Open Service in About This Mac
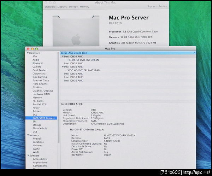Image resolution: width=212 pixels, height=176 pixels. [163, 6]
